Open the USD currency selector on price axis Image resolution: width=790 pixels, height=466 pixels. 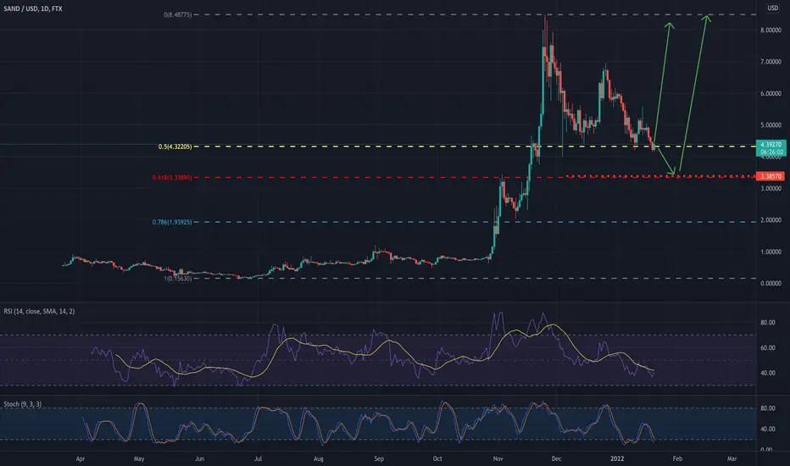(773, 8)
